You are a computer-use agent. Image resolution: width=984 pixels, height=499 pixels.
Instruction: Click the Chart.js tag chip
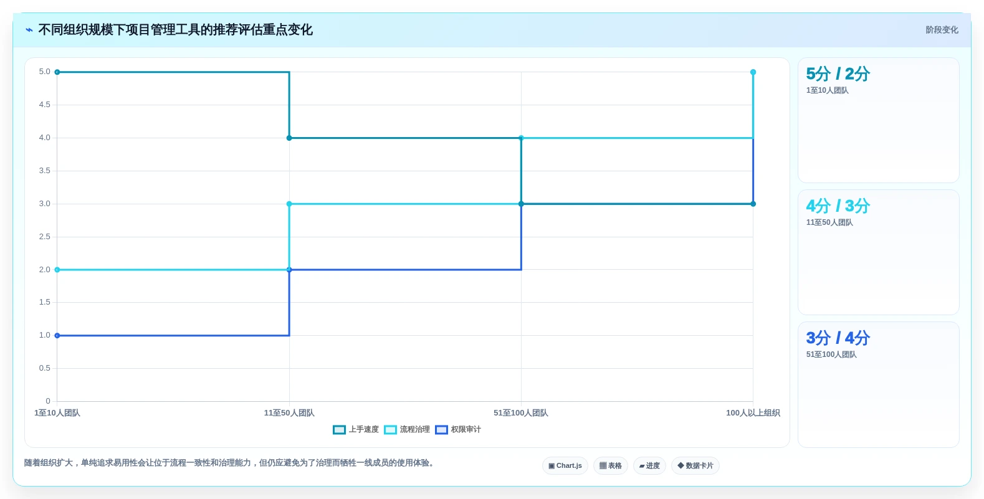click(x=565, y=466)
